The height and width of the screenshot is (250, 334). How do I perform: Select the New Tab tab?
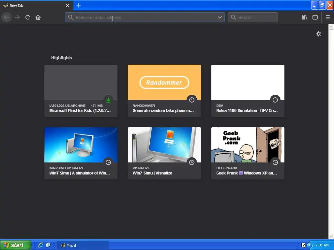point(37,5)
